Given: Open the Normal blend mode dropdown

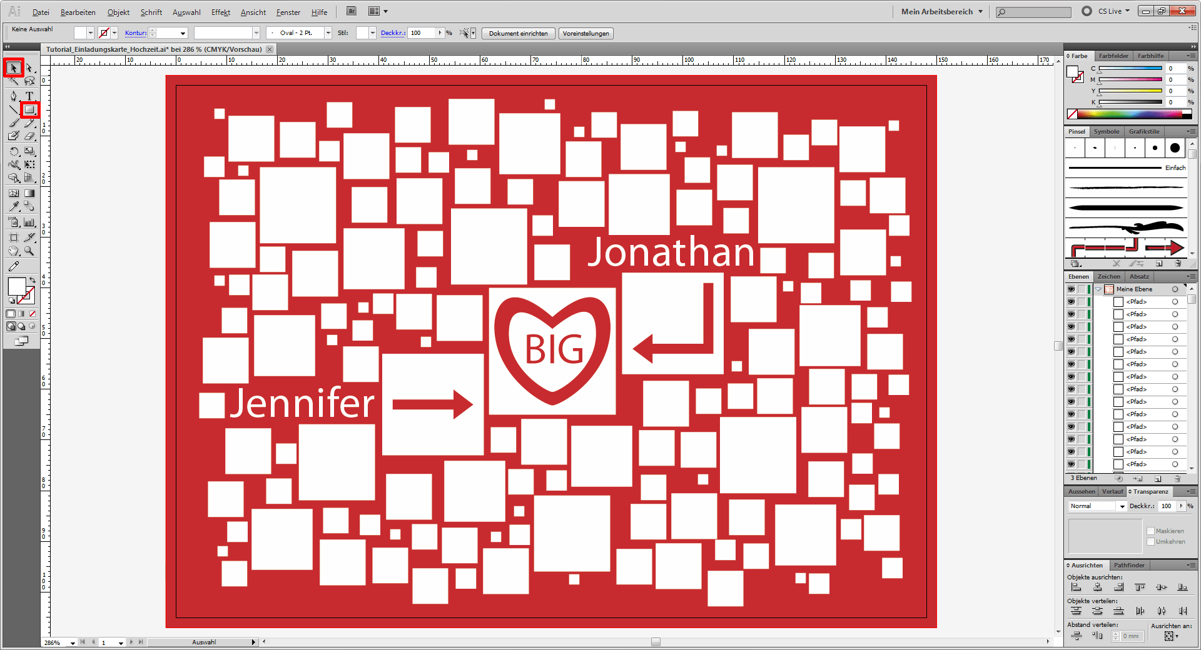Looking at the screenshot, I should [1097, 506].
